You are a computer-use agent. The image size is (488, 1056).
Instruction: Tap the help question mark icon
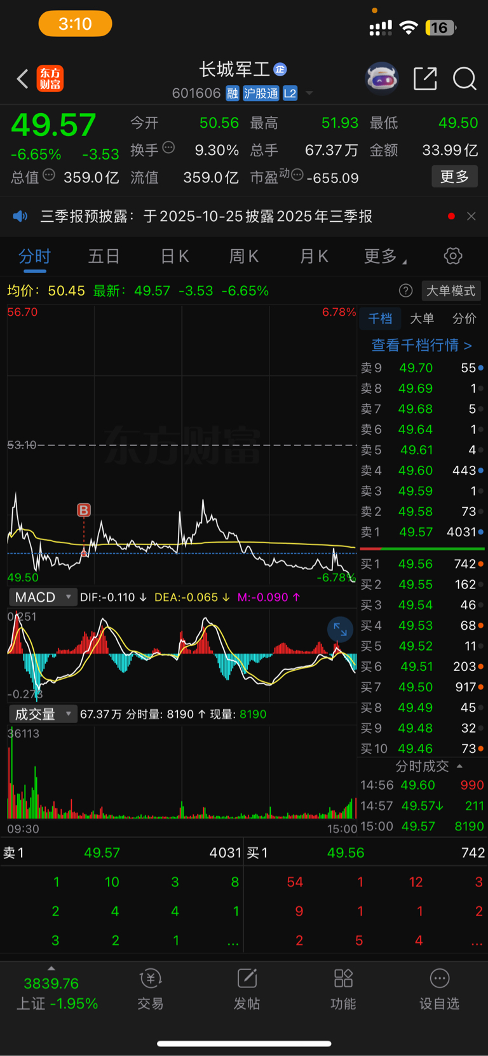[405, 291]
